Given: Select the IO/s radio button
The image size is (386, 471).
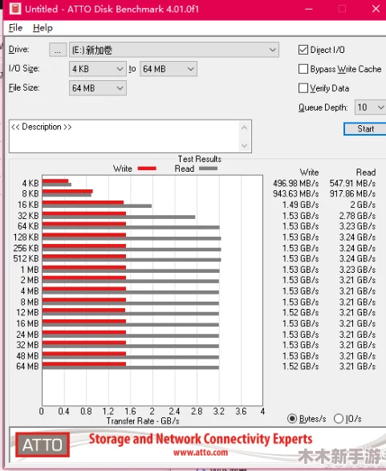Looking at the screenshot, I should tap(339, 418).
